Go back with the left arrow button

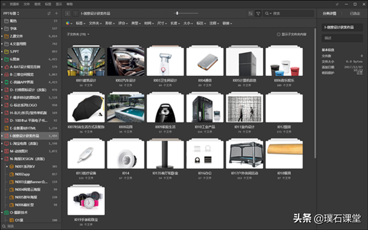point(68,14)
